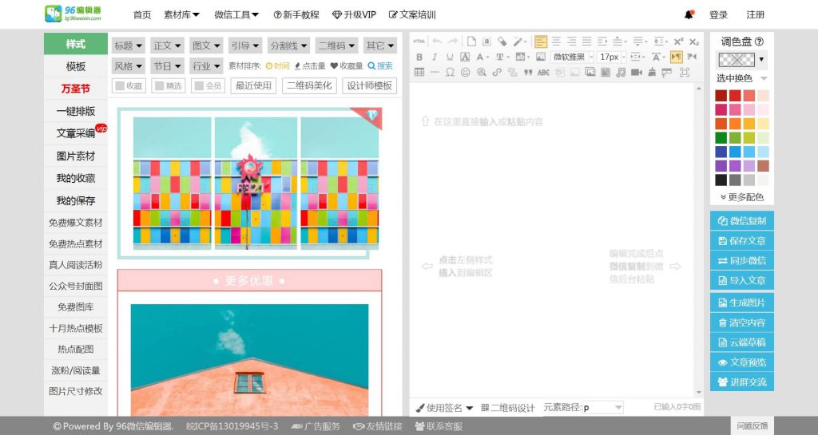
Task: Check the 会员 filter checkbox
Action: pyautogui.click(x=208, y=86)
